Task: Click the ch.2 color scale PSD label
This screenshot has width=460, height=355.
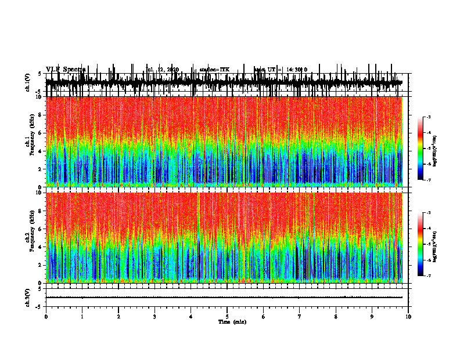Action: [435, 247]
